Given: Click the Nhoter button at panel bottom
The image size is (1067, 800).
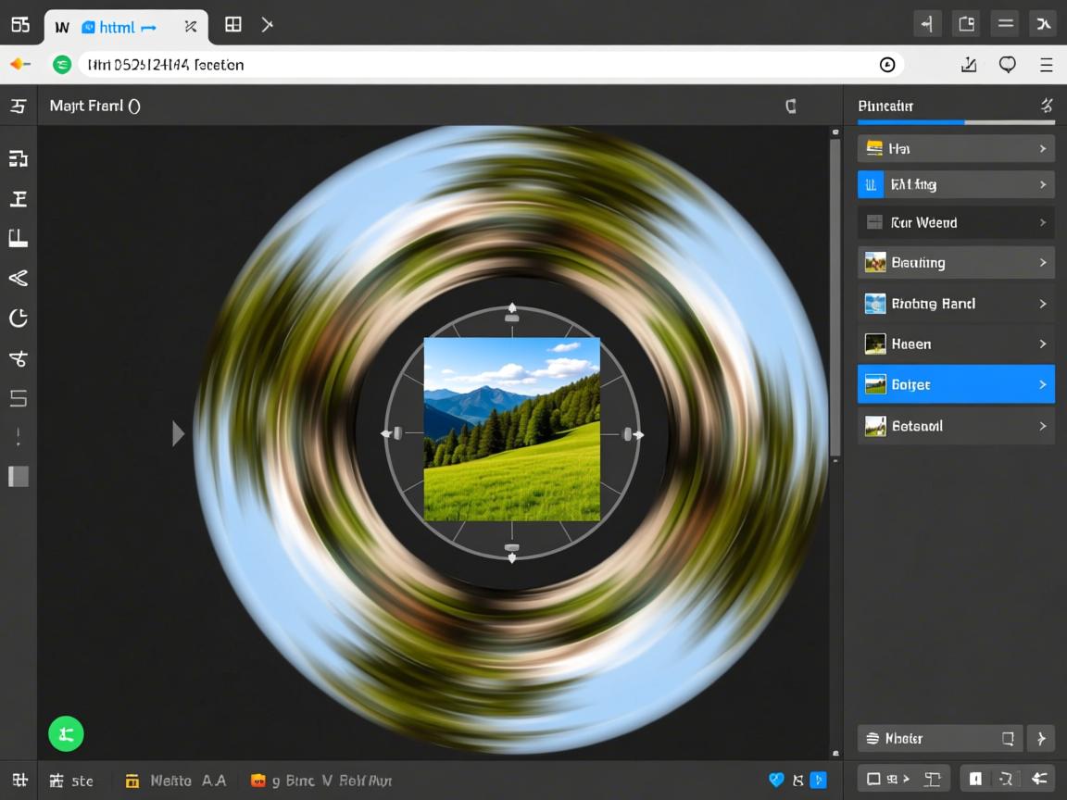Looking at the screenshot, I should [x=939, y=738].
